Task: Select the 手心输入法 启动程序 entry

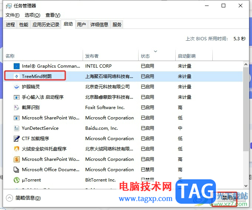Action: (x=43, y=97)
